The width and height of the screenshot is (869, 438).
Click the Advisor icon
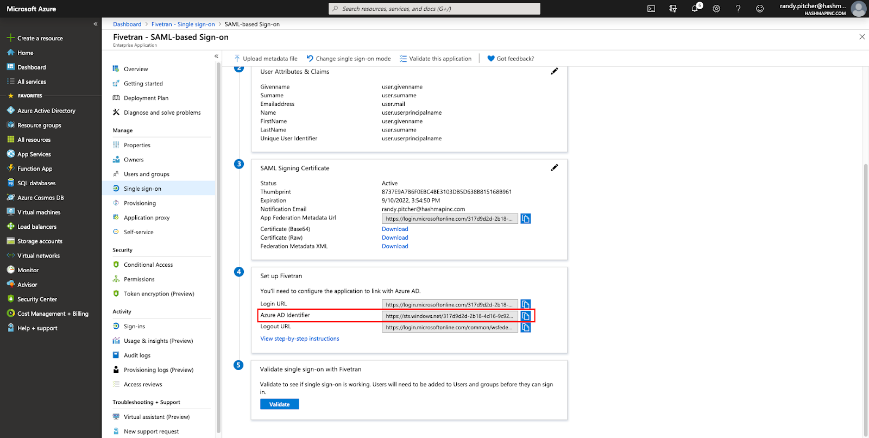coord(10,284)
